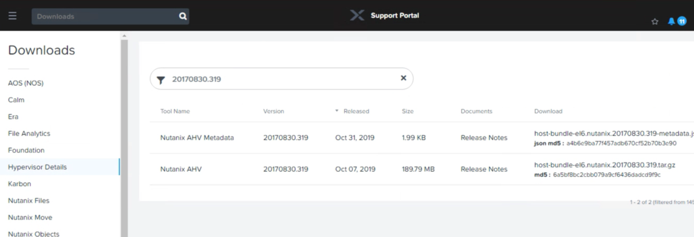
Task: Click Oct 31, 2019 release date
Action: coord(355,138)
